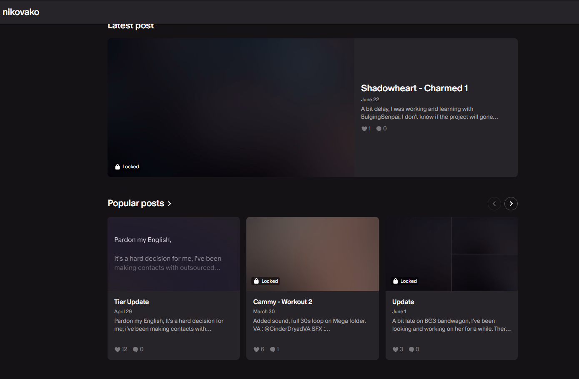
Task: Open the Tier Update post title
Action: [x=131, y=302]
